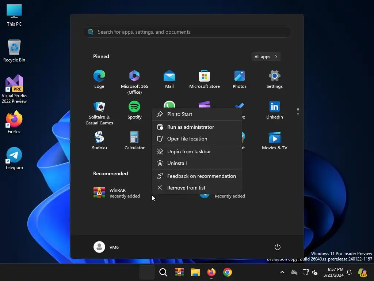374x281 pixels.
Task: Select Unpin from taskbar
Action: point(197,152)
